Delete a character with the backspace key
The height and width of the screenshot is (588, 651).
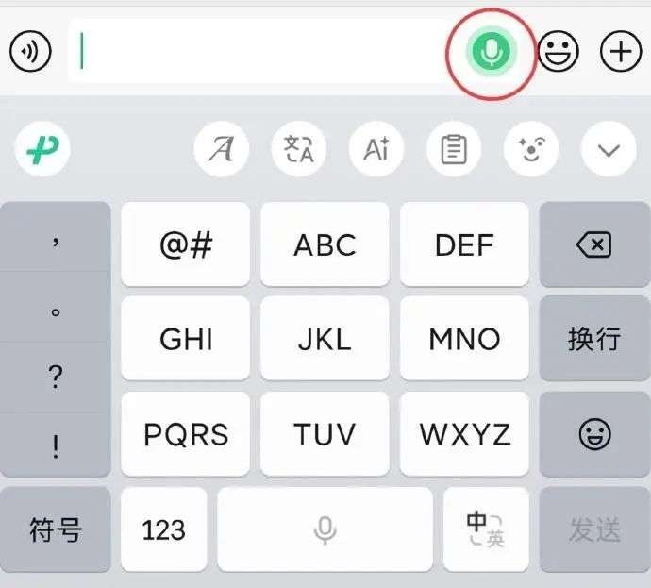pyautogui.click(x=594, y=244)
